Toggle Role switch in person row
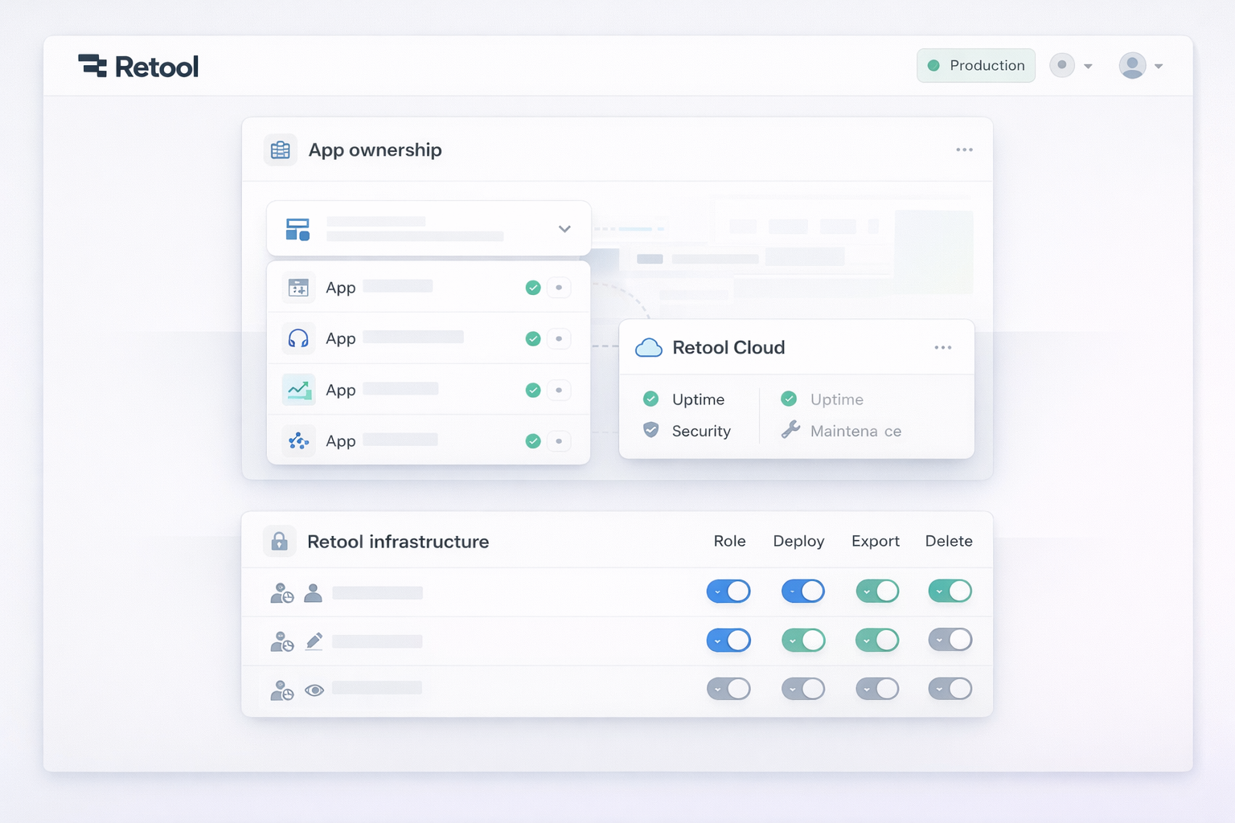This screenshot has height=823, width=1235. coord(728,592)
